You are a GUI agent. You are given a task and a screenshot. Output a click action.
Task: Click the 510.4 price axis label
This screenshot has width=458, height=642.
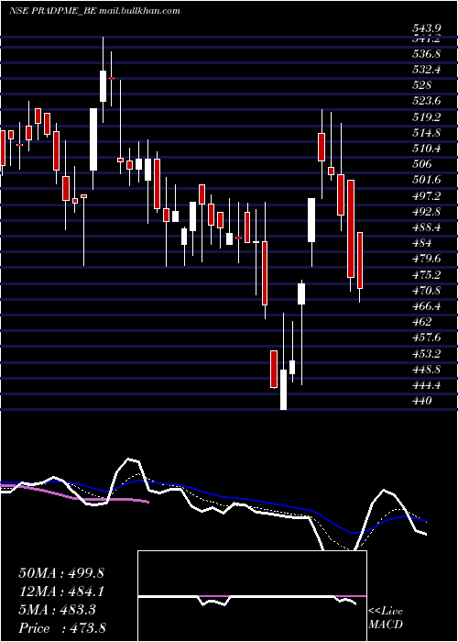(x=427, y=149)
